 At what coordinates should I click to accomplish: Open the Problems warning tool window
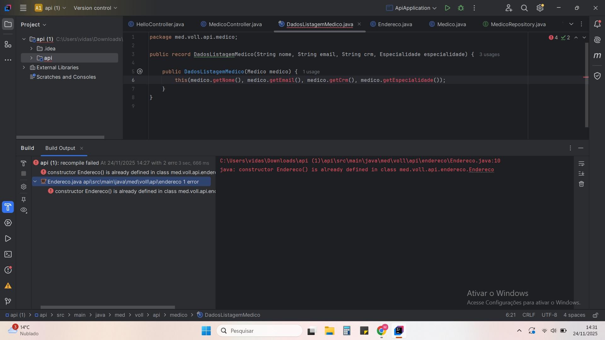tap(8, 286)
